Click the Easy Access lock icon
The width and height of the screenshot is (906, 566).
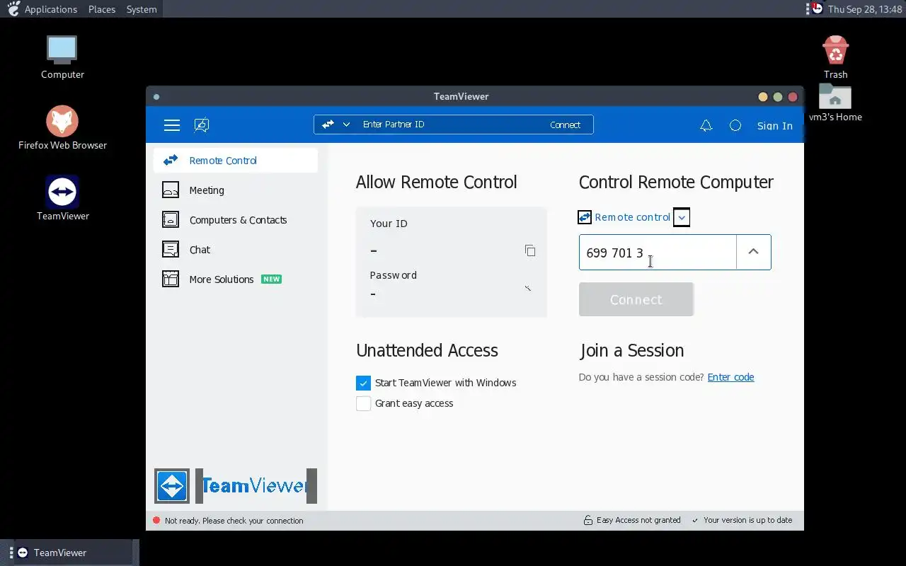[587, 520]
